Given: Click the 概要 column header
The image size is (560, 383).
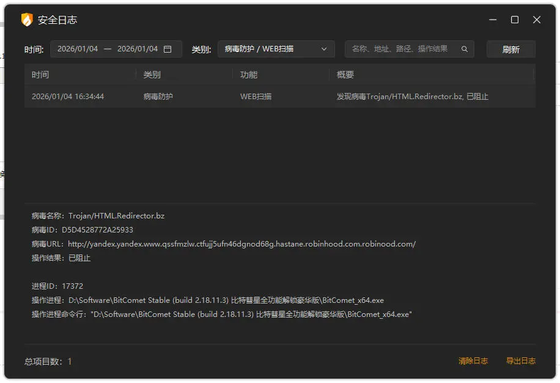Looking at the screenshot, I should click(345, 75).
